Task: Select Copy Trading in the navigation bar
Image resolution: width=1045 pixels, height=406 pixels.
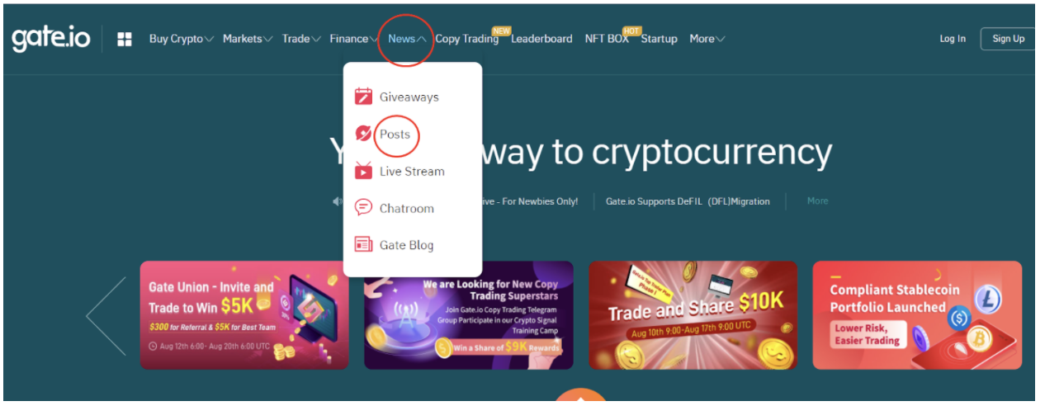Action: coord(467,39)
